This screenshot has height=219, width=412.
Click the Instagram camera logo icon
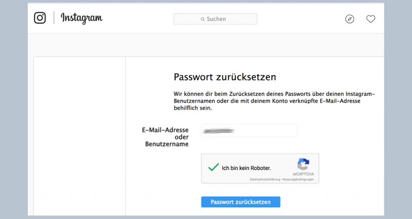(x=40, y=18)
